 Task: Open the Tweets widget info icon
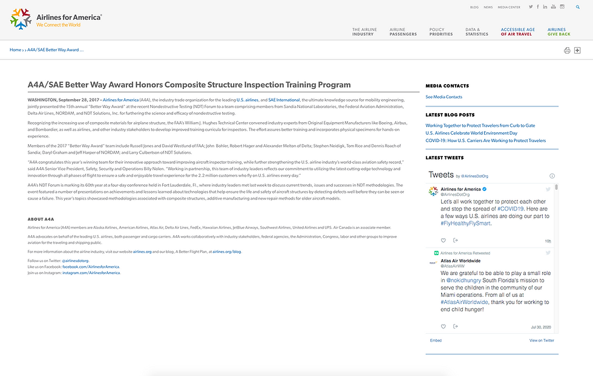point(552,176)
